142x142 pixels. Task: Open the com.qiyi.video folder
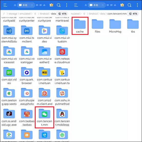(9, 76)
